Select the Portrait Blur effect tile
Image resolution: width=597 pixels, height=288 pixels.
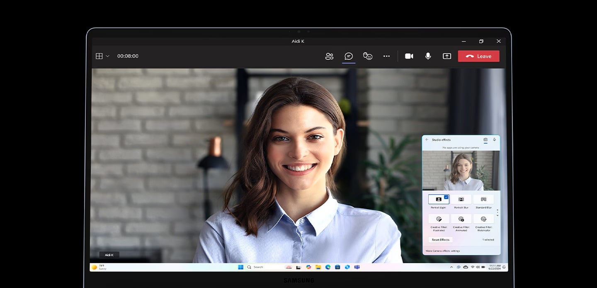(x=461, y=200)
